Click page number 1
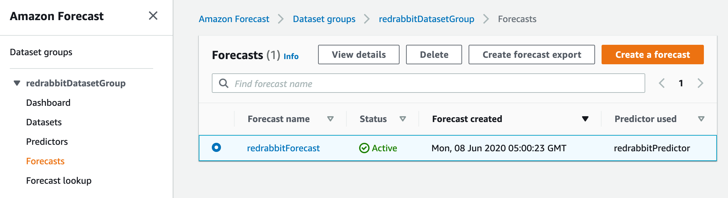Screen dimensions: 728x198 click(681, 83)
